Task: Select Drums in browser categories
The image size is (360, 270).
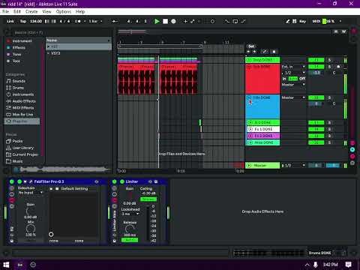Action: click(15, 88)
